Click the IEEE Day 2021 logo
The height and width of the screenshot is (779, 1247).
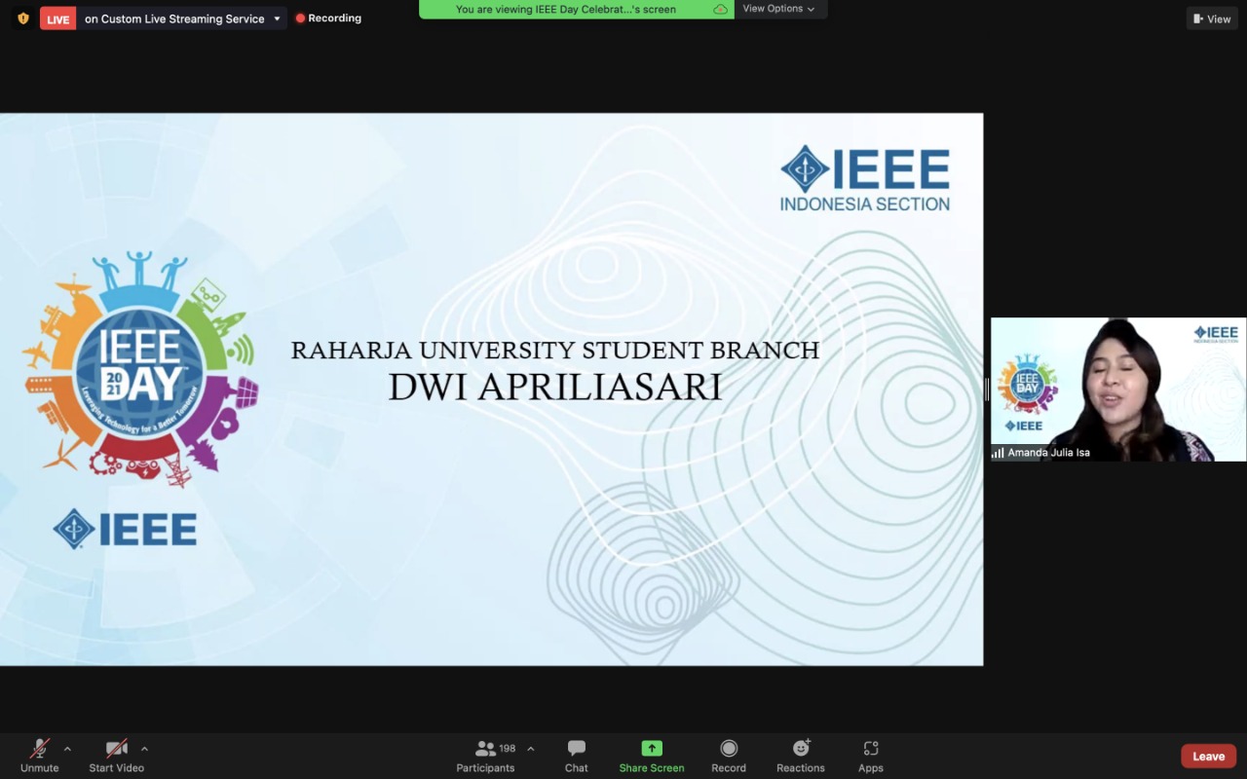[138, 370]
